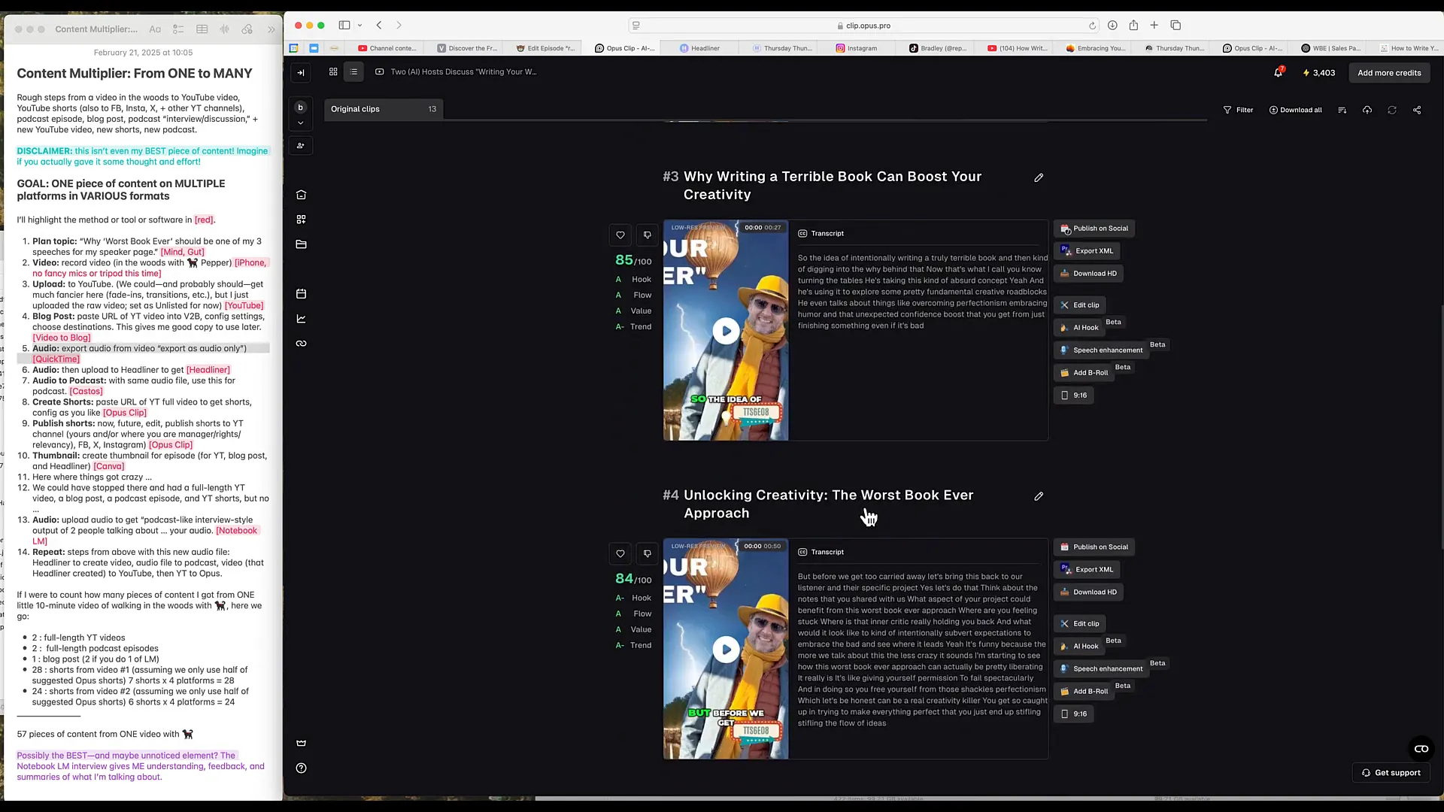This screenshot has height=812, width=1444.
Task: Click Download HD for clip #4
Action: point(1088,592)
